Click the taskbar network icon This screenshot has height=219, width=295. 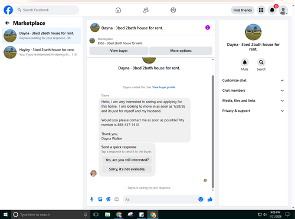pos(260,214)
